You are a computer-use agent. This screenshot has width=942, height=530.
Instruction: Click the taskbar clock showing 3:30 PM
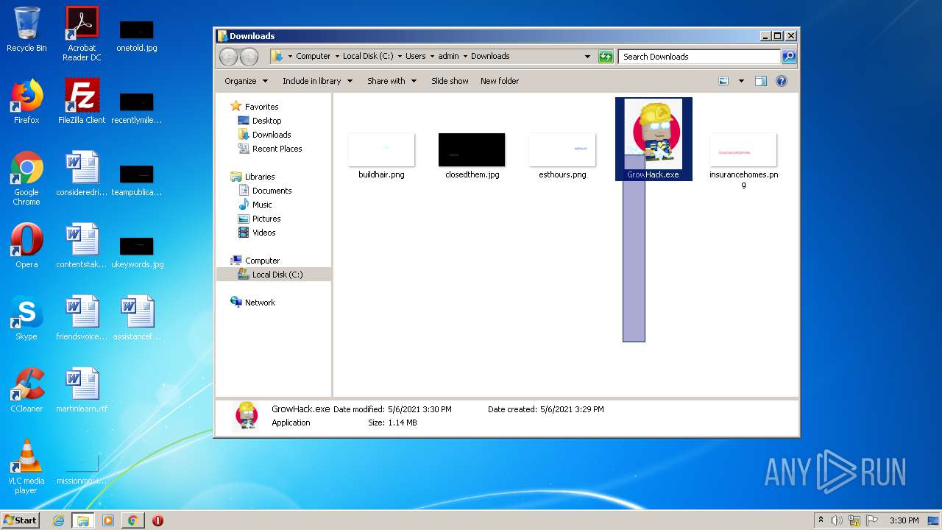pyautogui.click(x=904, y=520)
